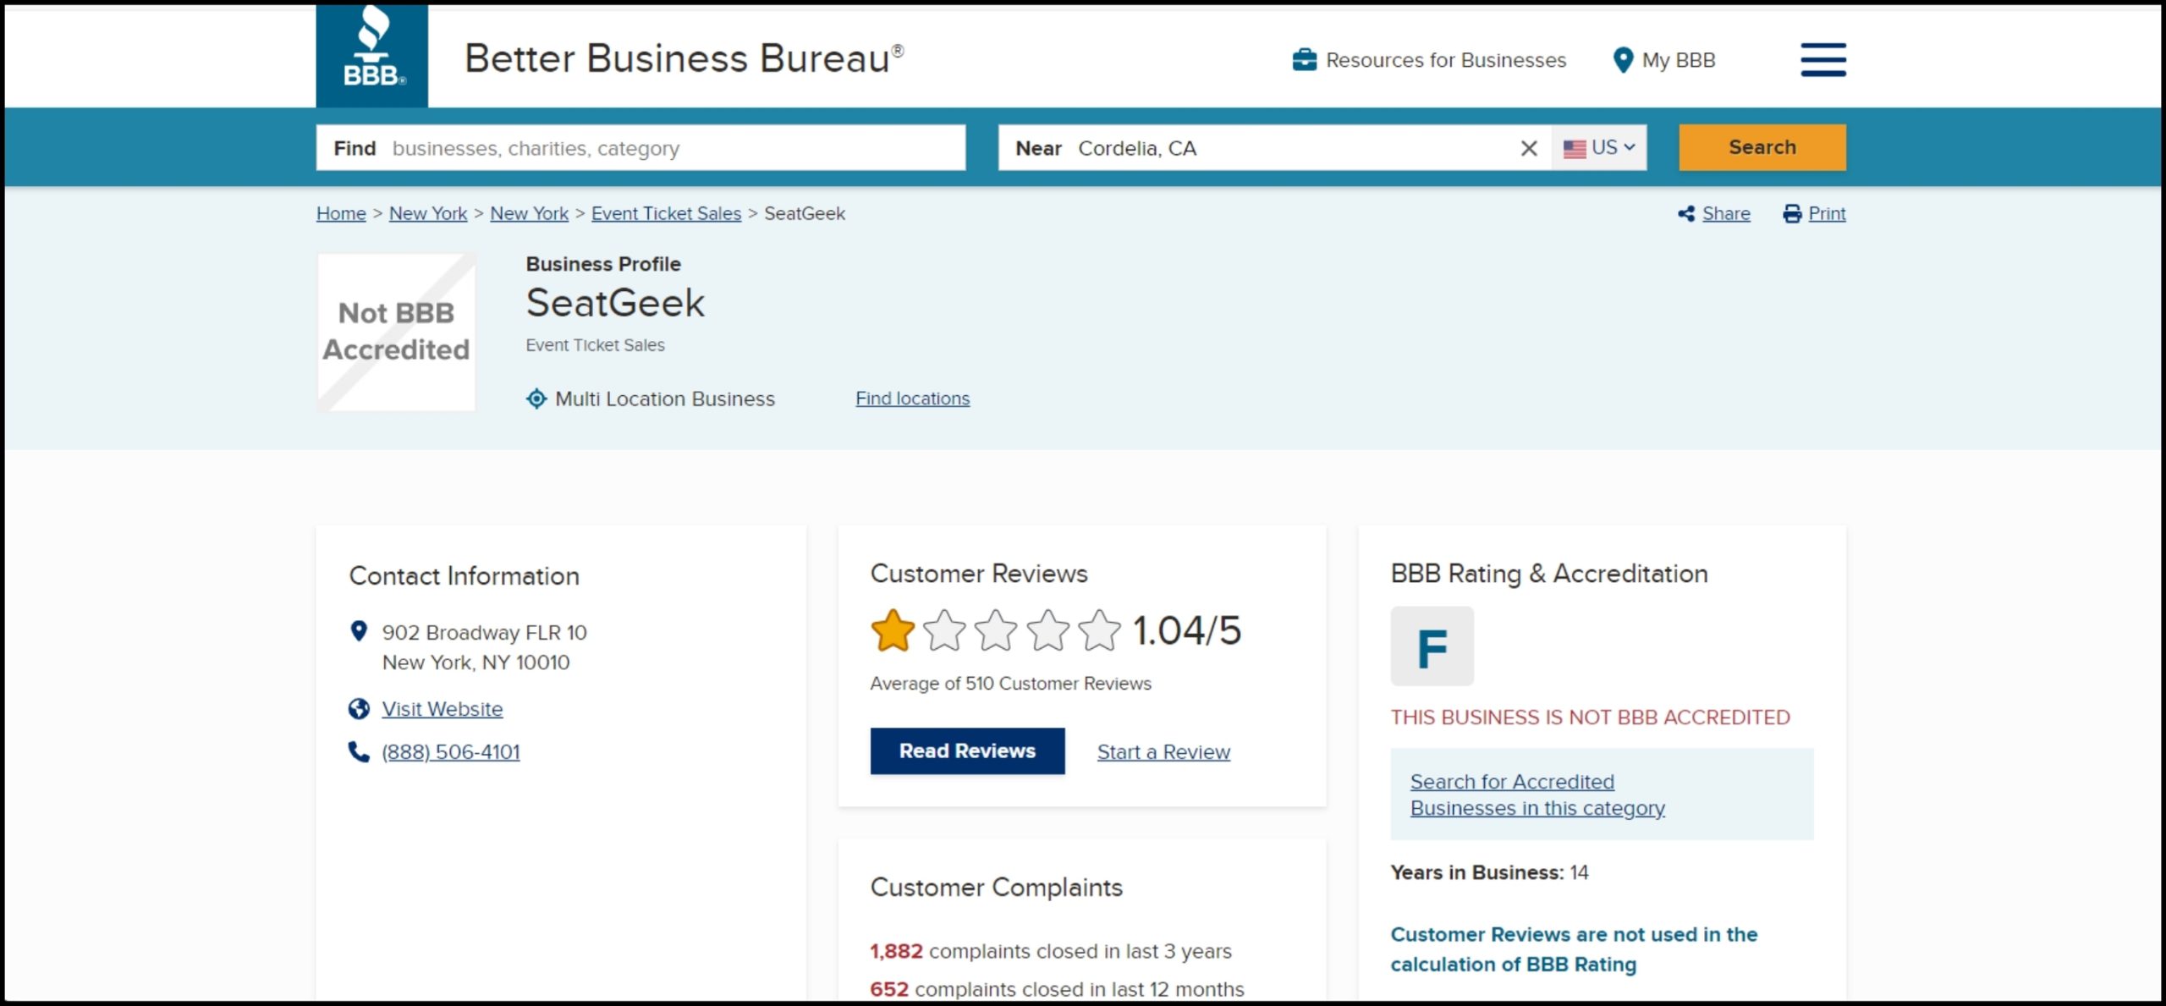Click the Print printer icon

point(1792,214)
